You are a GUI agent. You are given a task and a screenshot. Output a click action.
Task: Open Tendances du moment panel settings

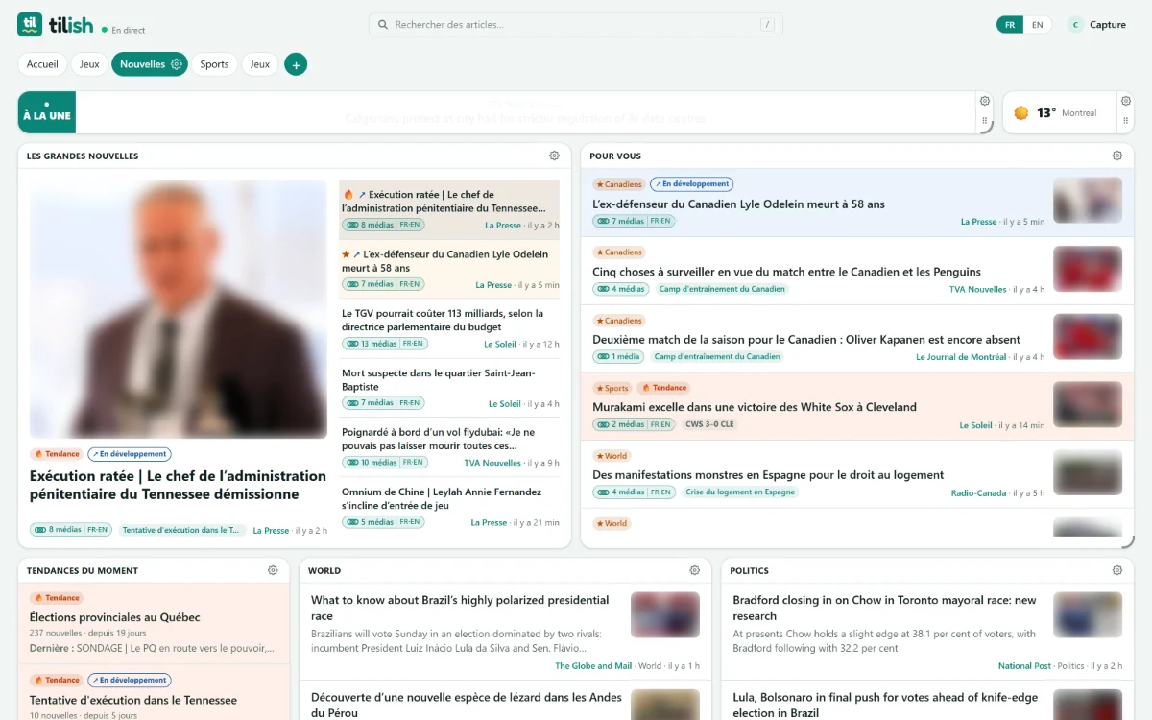[273, 570]
